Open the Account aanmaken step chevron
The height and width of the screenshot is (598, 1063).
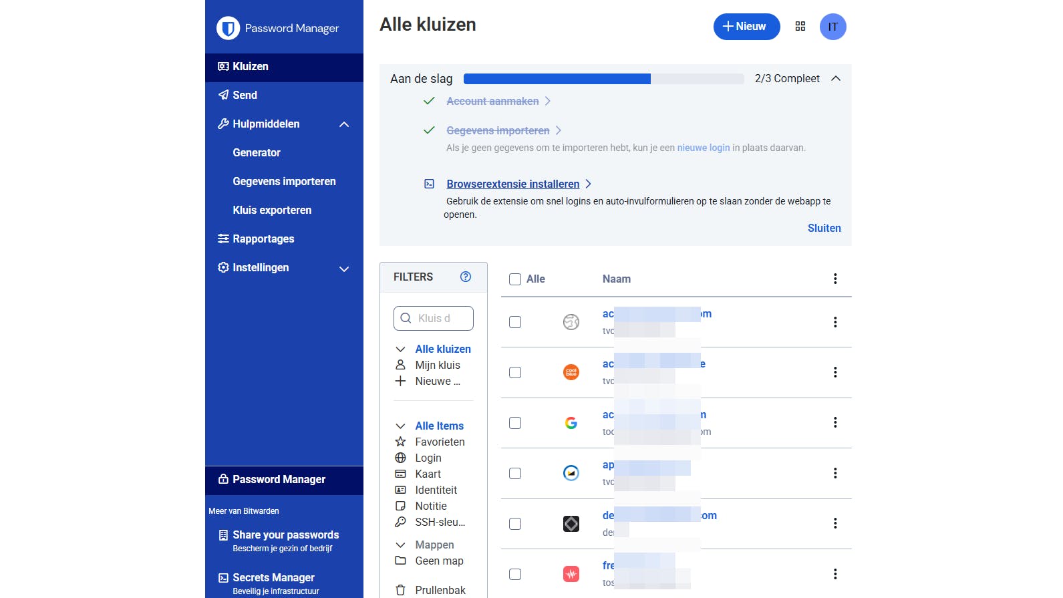tap(548, 101)
